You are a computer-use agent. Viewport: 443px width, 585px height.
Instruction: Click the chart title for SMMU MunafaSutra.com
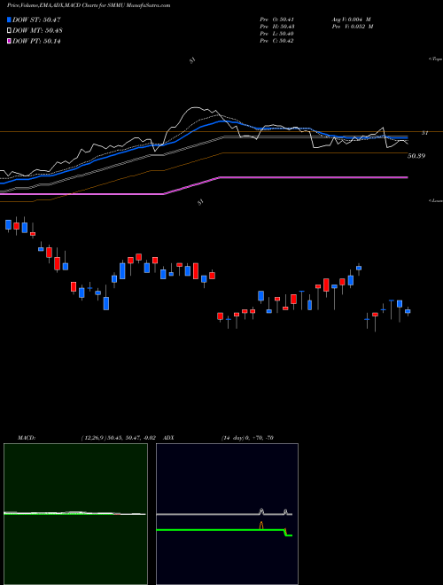tap(89, 5)
